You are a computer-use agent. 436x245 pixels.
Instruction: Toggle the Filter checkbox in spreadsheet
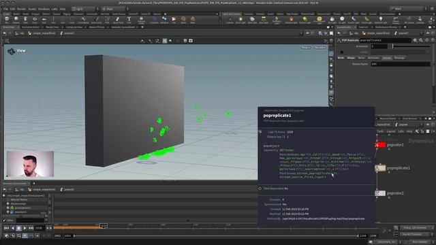pos(4,220)
